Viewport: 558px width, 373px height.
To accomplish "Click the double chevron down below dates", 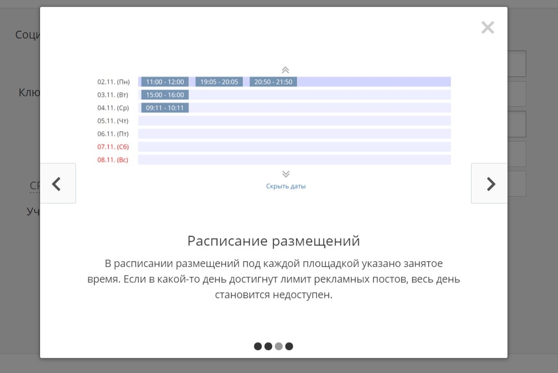I will pyautogui.click(x=286, y=174).
